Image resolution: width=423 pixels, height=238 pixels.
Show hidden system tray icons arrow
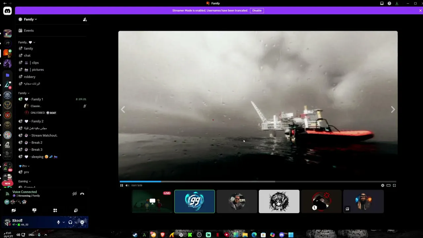point(46,235)
